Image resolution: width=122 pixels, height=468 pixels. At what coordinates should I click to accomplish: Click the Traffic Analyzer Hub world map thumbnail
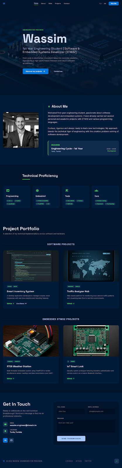91,266
